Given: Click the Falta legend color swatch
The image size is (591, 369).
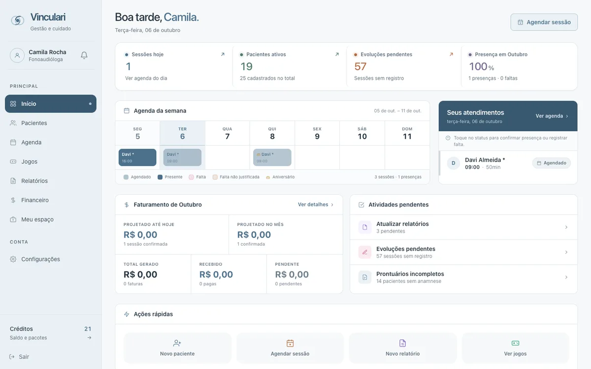Looking at the screenshot, I should (191, 177).
